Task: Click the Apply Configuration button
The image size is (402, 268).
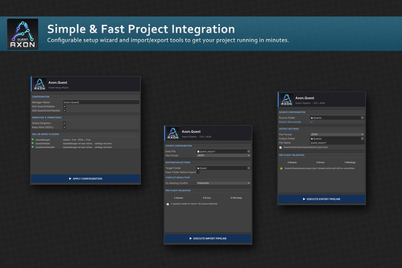Action: (85, 179)
